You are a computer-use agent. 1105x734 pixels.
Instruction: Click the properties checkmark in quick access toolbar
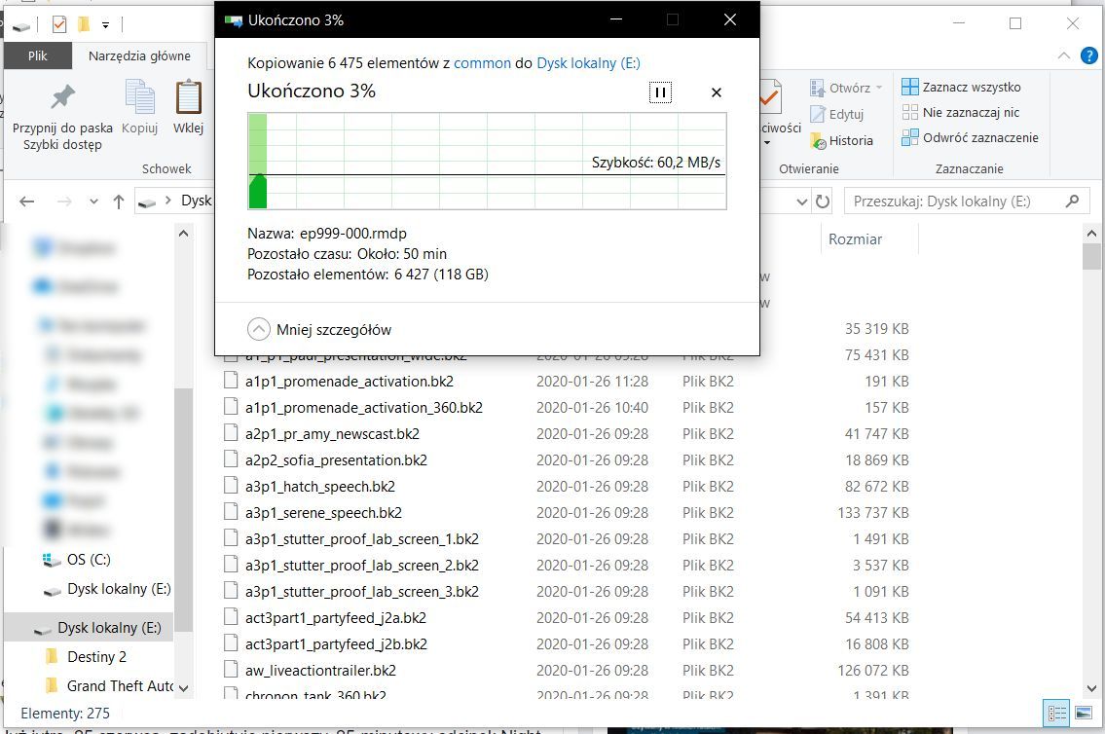(x=58, y=24)
